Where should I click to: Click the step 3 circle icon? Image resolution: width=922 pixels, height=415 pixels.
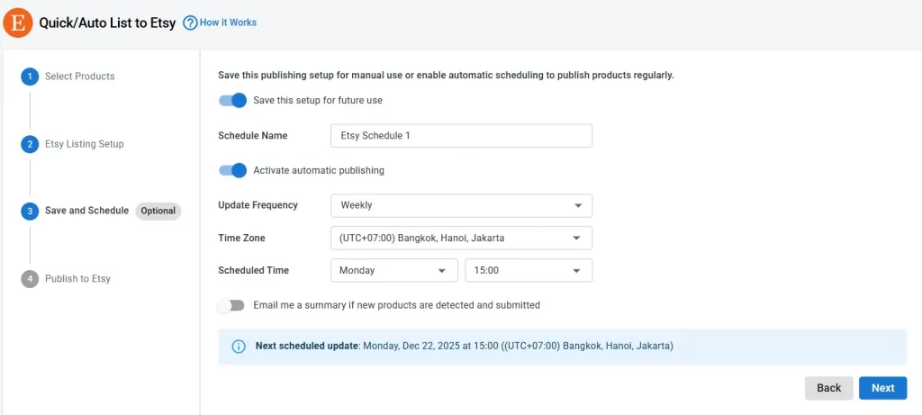click(x=30, y=211)
